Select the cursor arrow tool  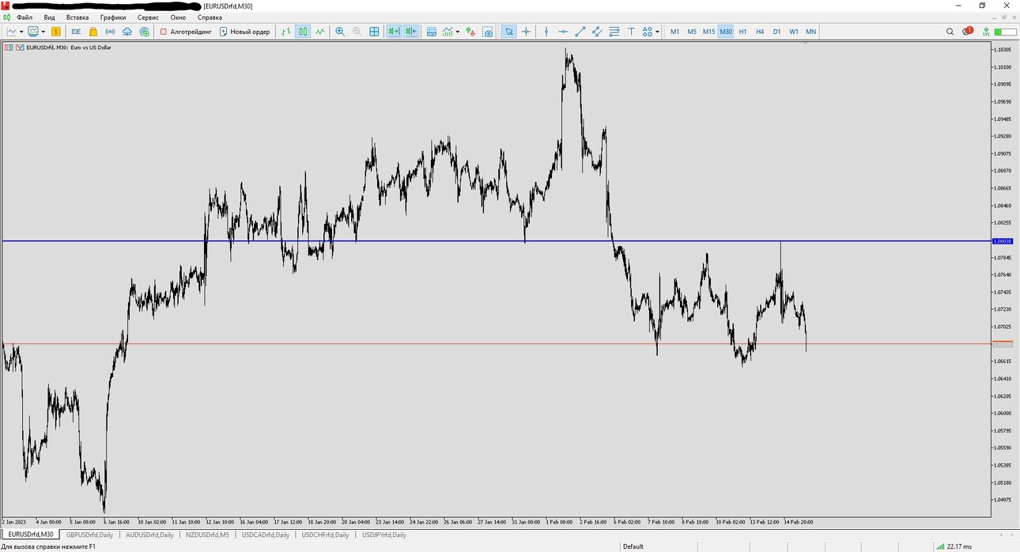tap(509, 32)
